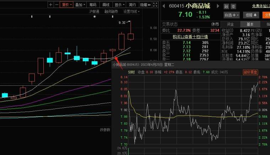
Task: Go to next stock with right arrow
Action: coord(218,6)
